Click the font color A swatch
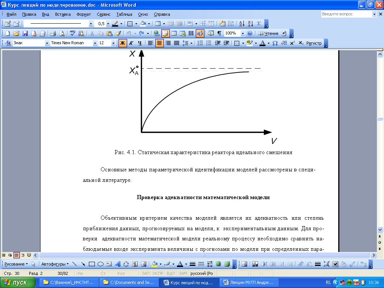Viewport: 384px width, 288px height. (x=262, y=43)
